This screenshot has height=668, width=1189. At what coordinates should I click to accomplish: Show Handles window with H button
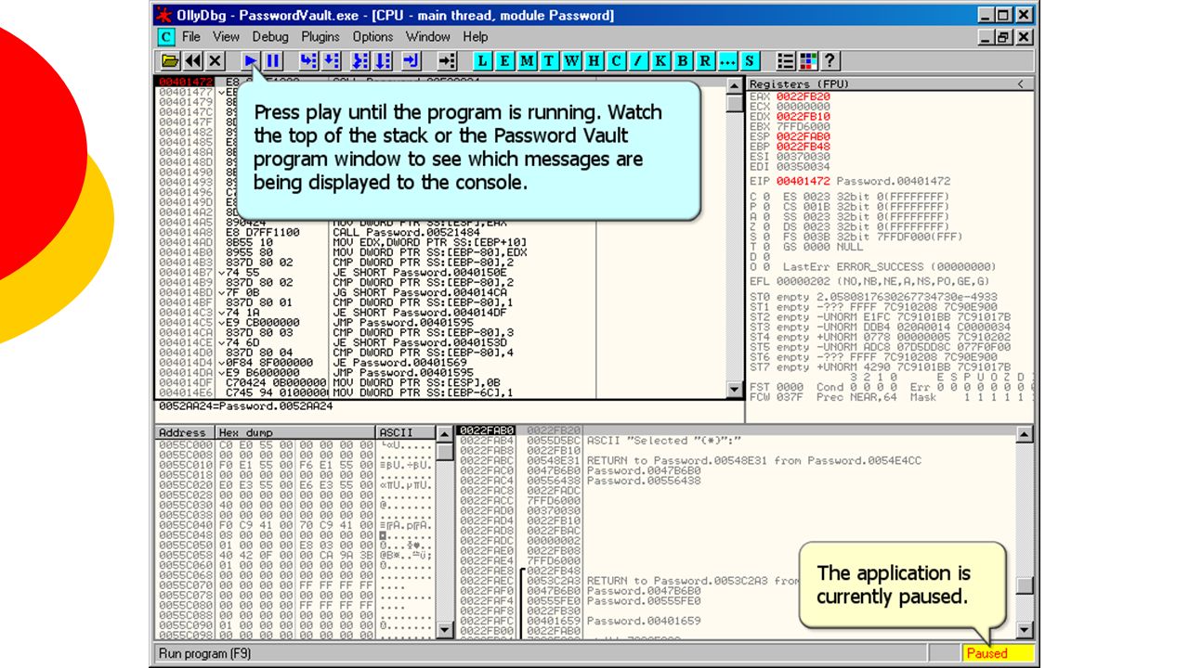coord(594,61)
